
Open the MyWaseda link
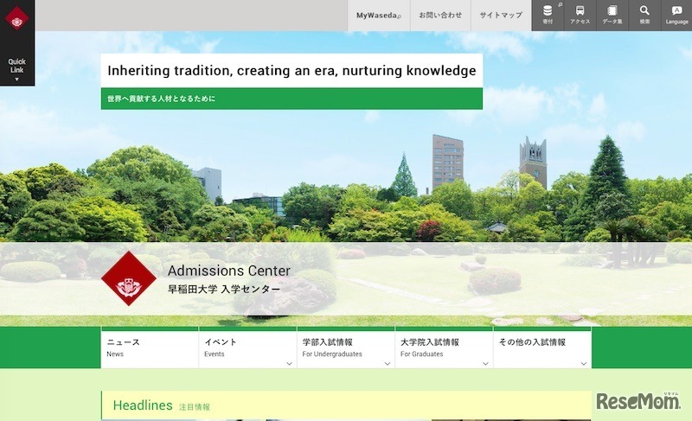(378, 16)
